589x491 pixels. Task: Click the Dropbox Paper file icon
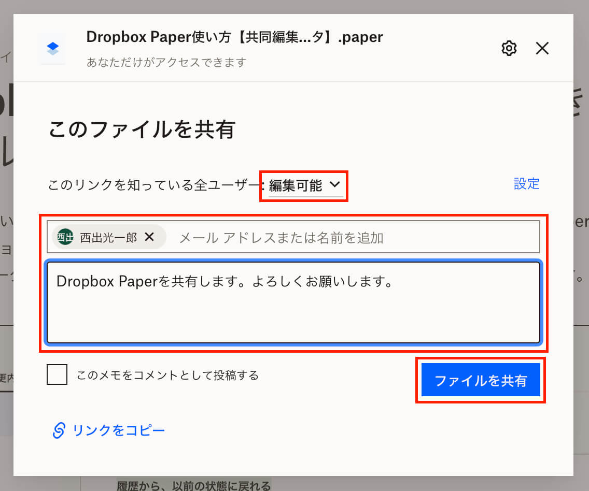52,49
